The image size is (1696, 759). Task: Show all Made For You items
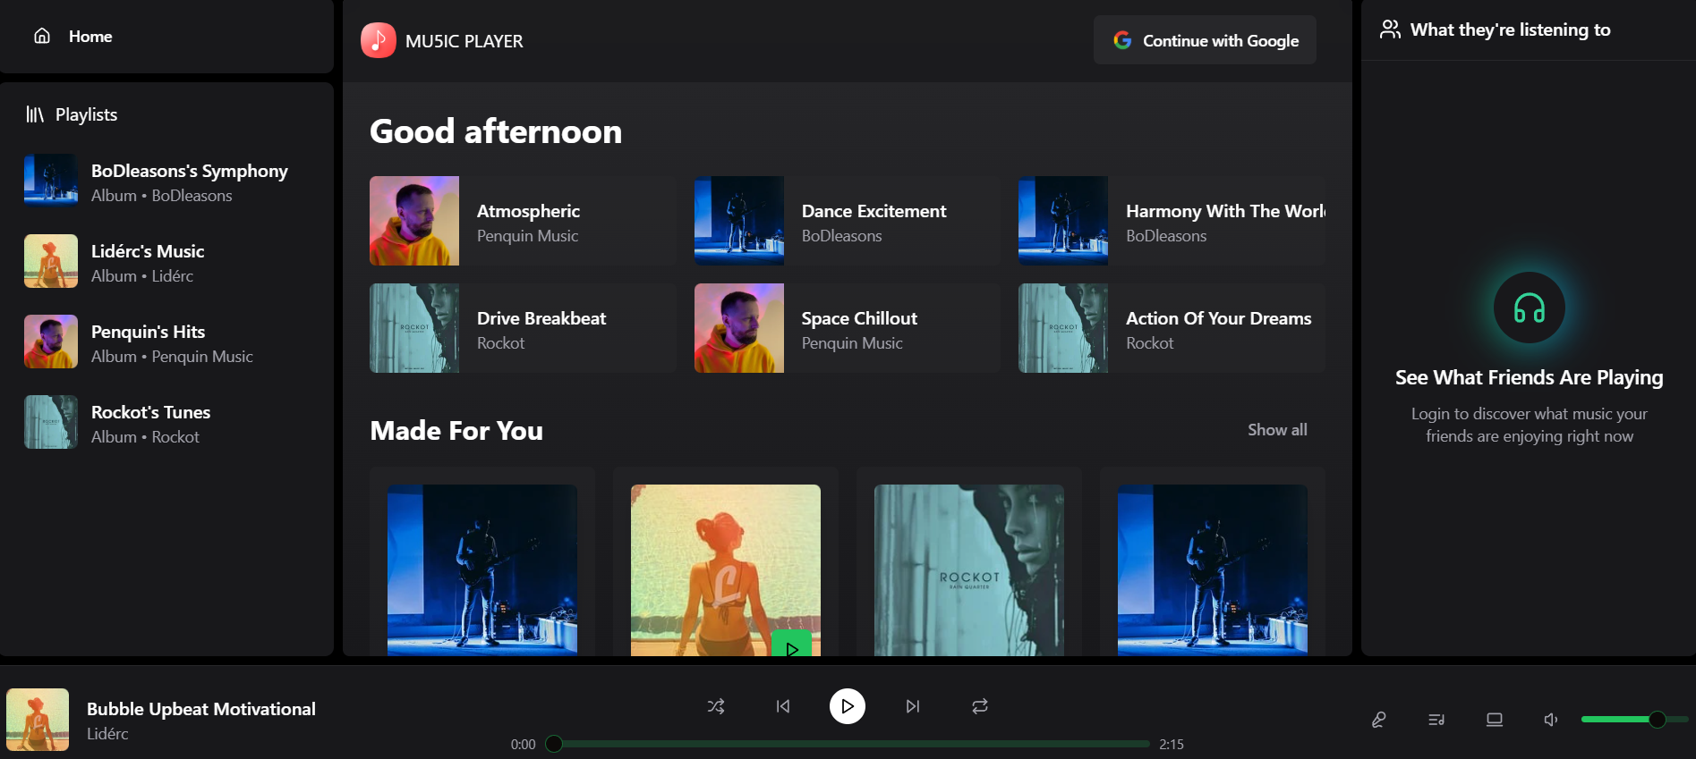(x=1277, y=430)
